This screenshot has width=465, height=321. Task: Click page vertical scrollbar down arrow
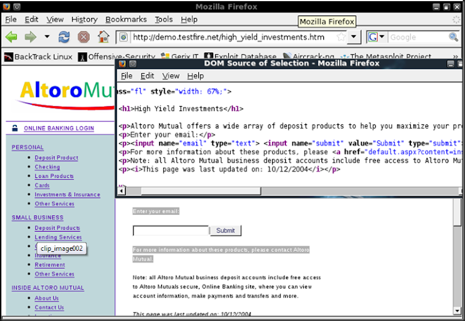[457, 311]
